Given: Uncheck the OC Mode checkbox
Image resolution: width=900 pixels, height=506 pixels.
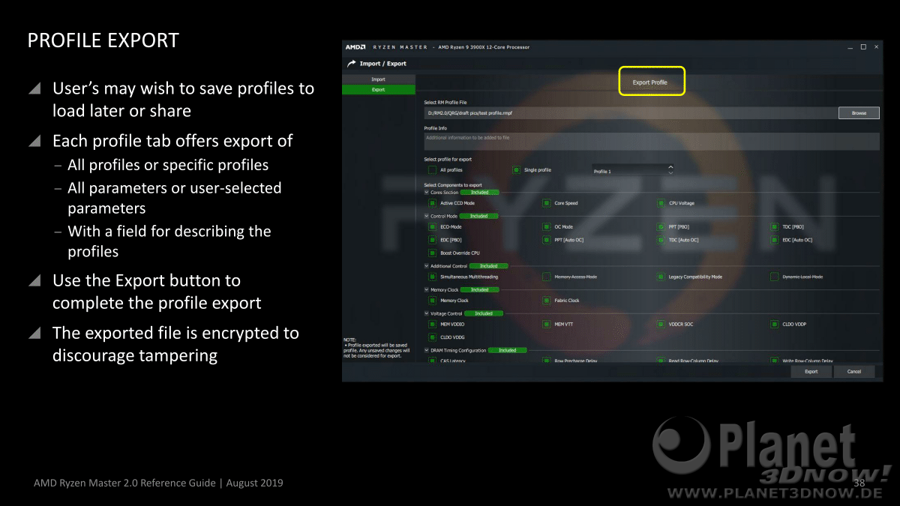Looking at the screenshot, I should point(547,226).
